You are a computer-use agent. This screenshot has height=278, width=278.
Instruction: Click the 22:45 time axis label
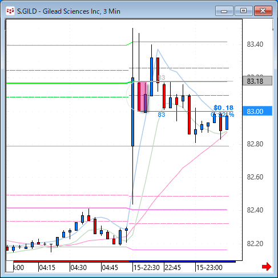click(x=173, y=268)
